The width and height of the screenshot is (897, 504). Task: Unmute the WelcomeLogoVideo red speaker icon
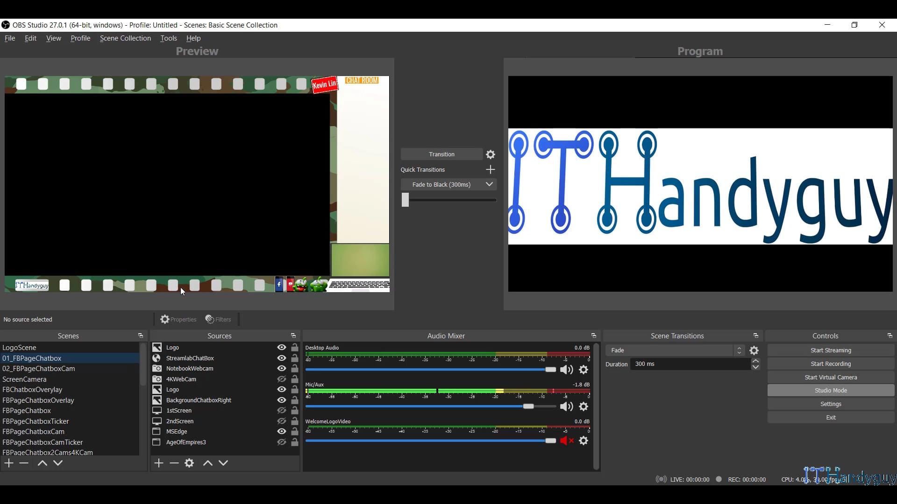566,441
